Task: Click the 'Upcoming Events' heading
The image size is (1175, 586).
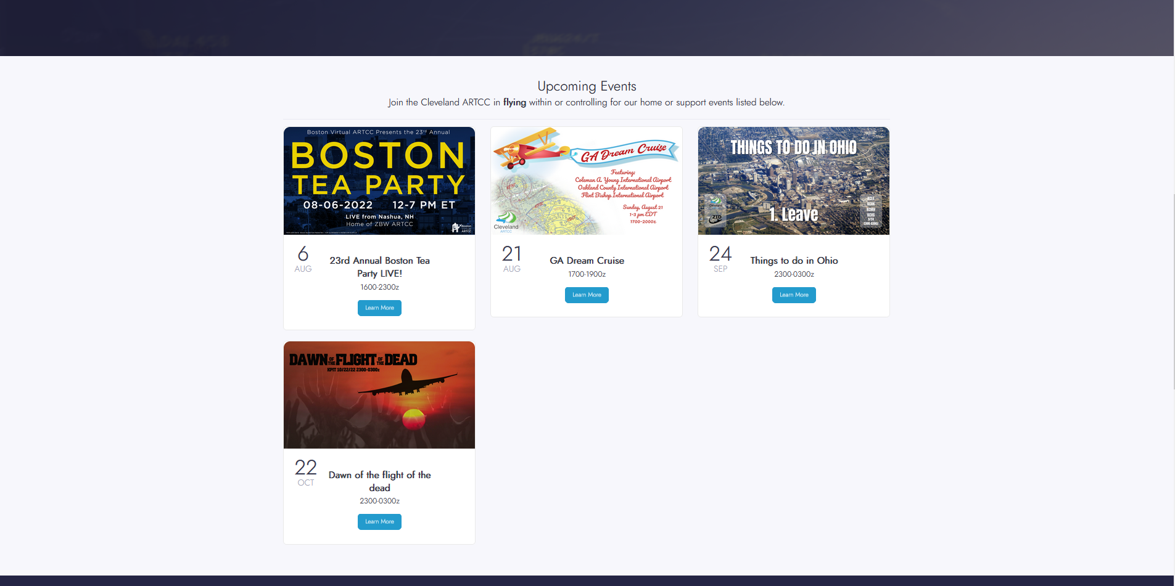Action: click(x=587, y=86)
